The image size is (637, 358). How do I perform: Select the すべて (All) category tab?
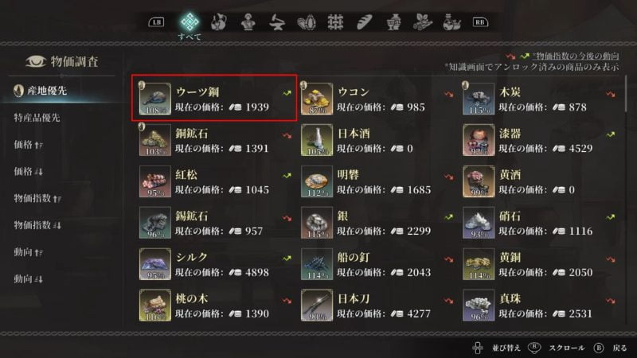190,25
